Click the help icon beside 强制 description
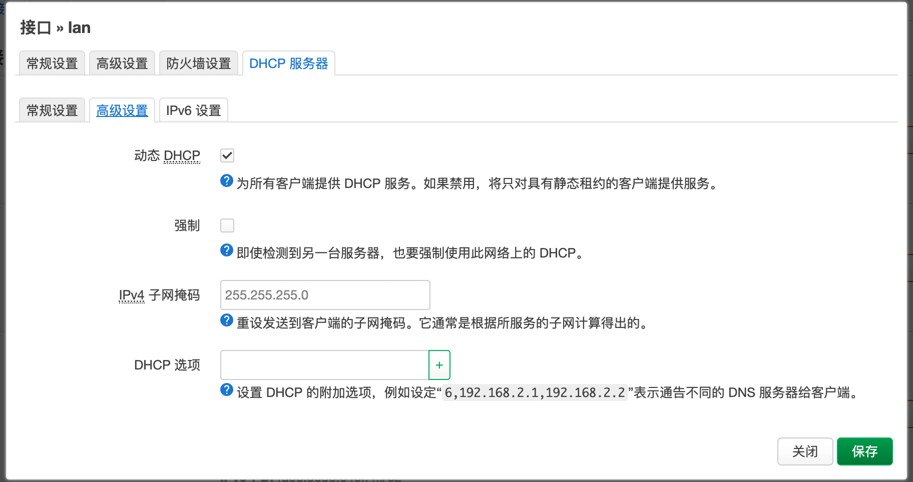The image size is (913, 482). pyautogui.click(x=226, y=250)
